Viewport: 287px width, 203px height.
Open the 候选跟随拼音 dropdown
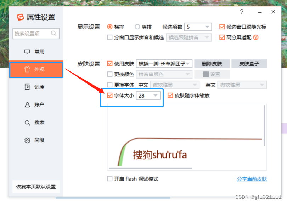coord(189,37)
